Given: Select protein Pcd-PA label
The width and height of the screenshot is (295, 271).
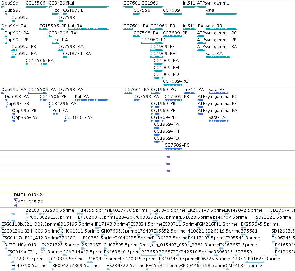Looking at the screenshot, I should coord(60,111).
